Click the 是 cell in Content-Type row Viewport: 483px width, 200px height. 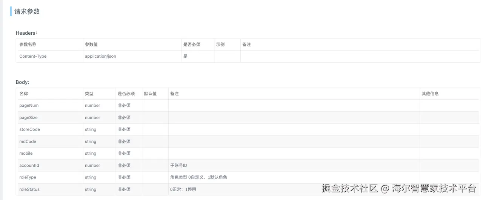[185, 56]
